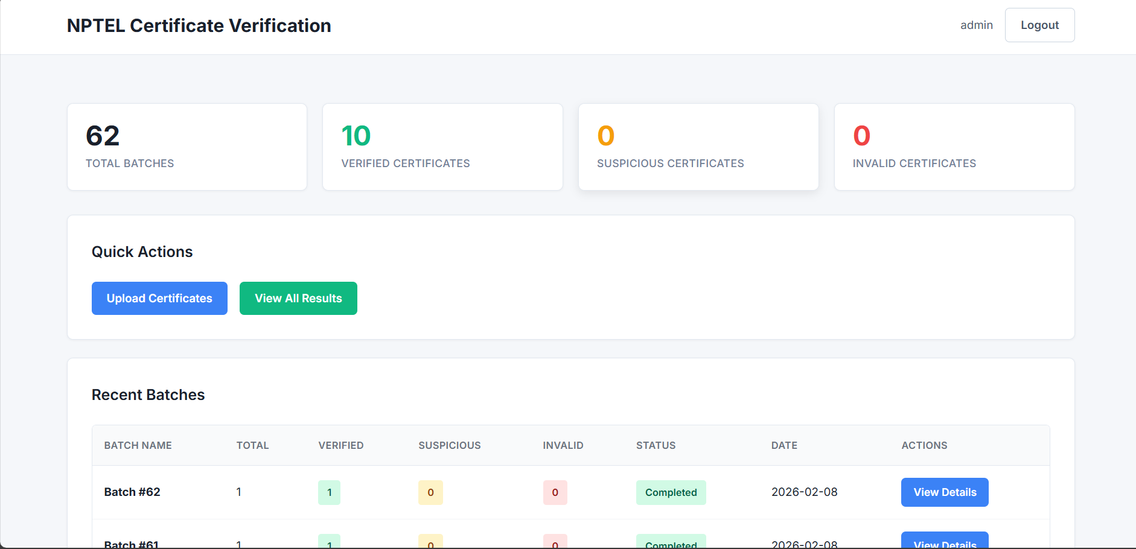The image size is (1136, 549).
Task: Select the 62 total batches count
Action: click(x=103, y=136)
